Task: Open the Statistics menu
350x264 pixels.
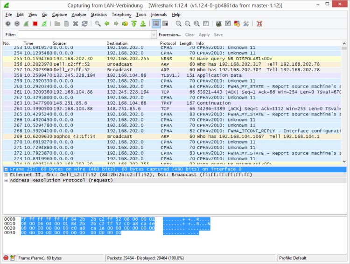Action: tap(98, 14)
